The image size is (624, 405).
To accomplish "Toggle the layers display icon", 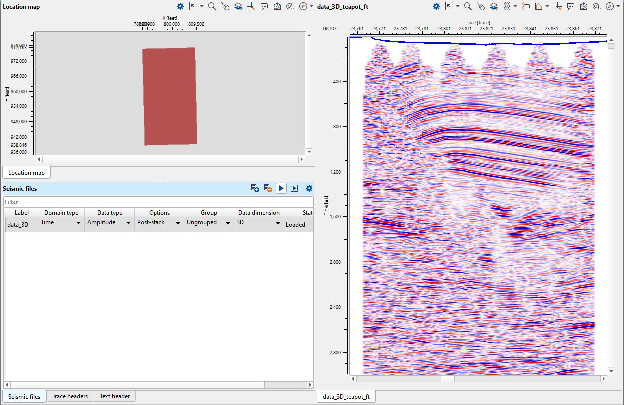I will click(x=493, y=6).
